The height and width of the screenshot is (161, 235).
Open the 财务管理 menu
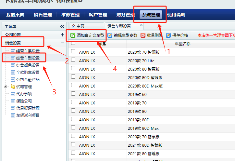[126, 15]
